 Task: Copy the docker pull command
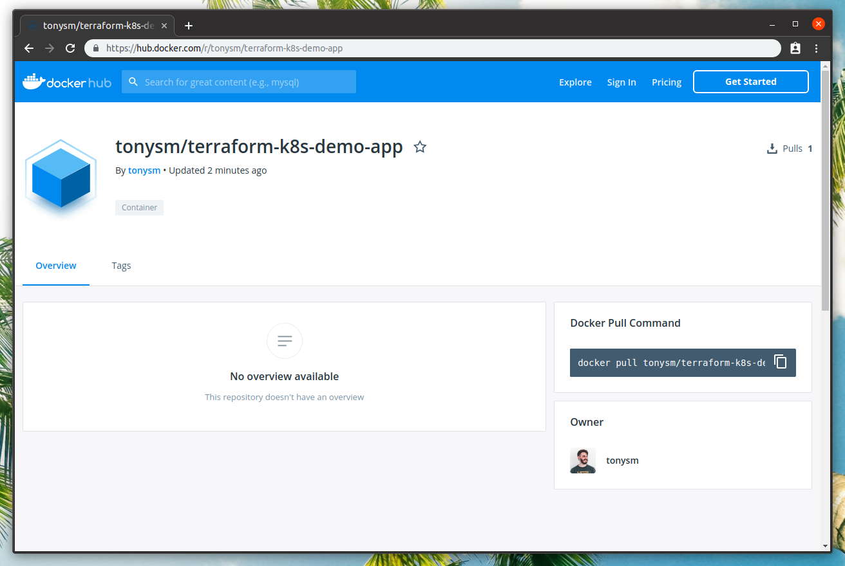[x=780, y=362]
